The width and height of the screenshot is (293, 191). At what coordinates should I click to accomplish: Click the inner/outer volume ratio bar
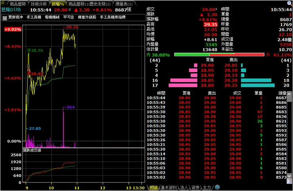click(x=219, y=55)
